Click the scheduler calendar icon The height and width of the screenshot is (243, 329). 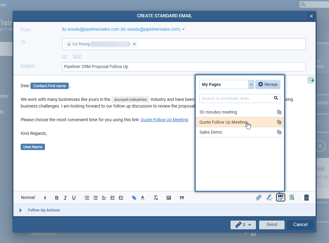pos(280,198)
